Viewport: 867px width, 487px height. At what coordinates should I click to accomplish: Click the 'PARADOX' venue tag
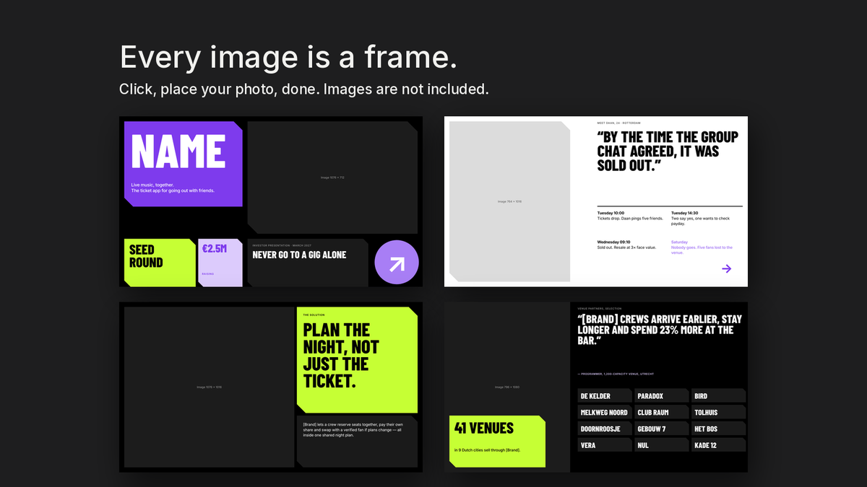(x=662, y=396)
